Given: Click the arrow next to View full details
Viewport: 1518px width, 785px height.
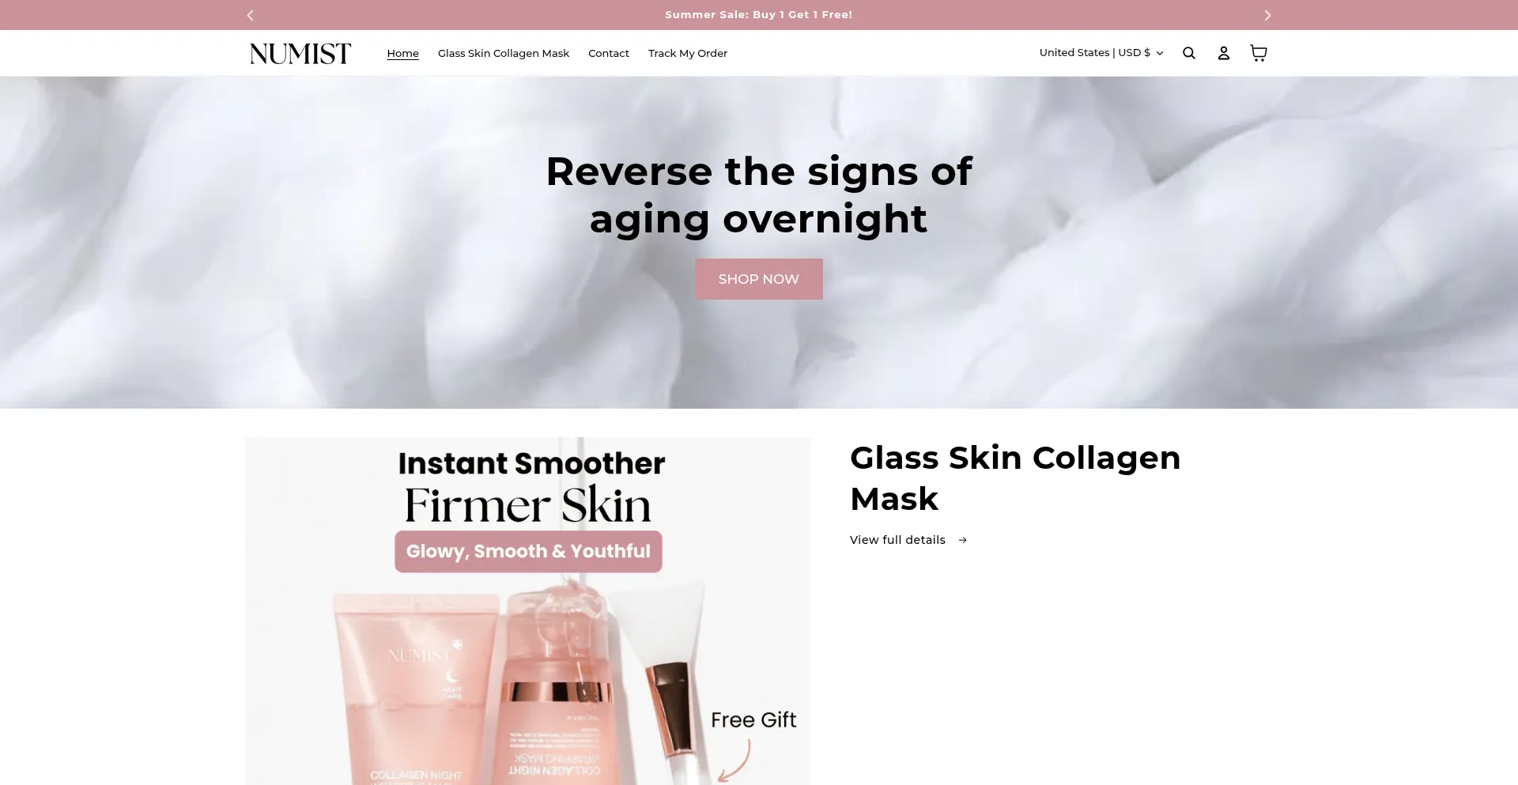Looking at the screenshot, I should pos(962,540).
